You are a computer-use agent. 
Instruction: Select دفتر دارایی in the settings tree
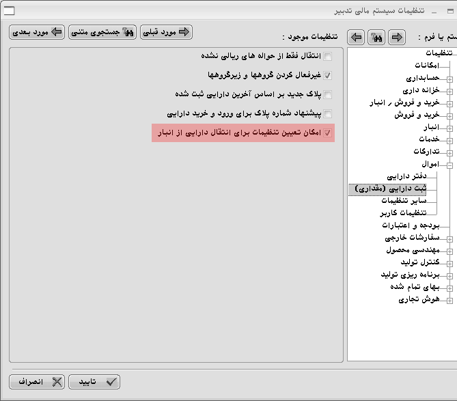406,176
